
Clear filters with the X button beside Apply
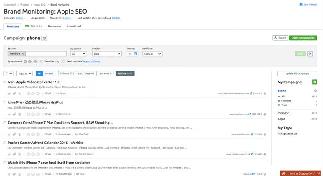[x=310, y=54]
